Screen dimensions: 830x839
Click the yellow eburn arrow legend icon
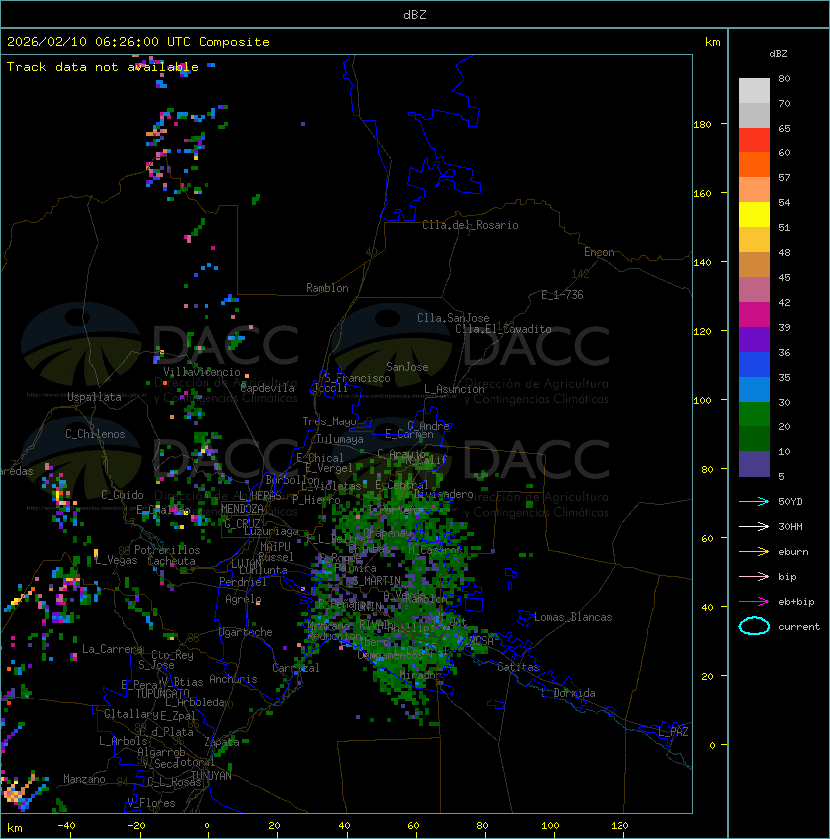click(754, 552)
